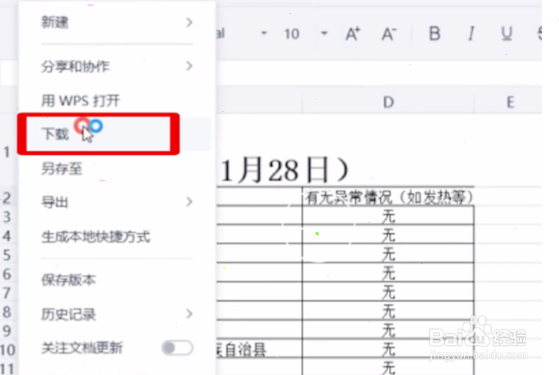Expand the 导出 submenu chevron
Image resolution: width=559 pixels, height=375 pixels.
tap(189, 202)
